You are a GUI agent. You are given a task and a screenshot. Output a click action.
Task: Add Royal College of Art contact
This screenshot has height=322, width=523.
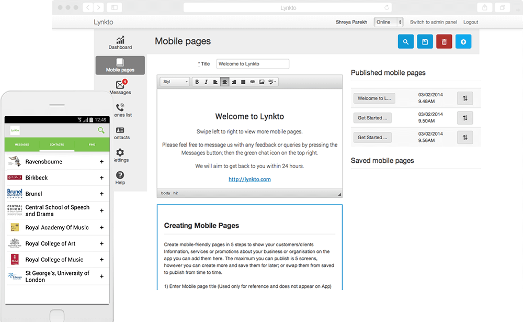pos(101,243)
